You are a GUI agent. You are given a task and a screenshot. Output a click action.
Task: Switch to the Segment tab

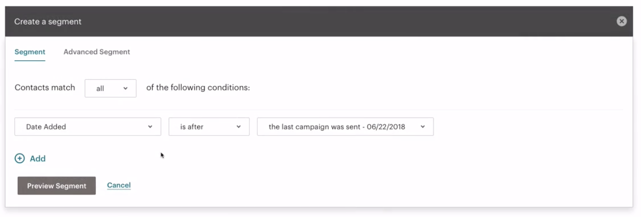(30, 52)
